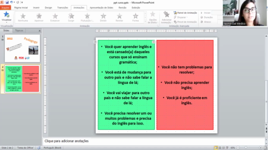Switch to the Apresentação de Slides tab
This screenshot has width=268, height=150.
click(101, 7)
